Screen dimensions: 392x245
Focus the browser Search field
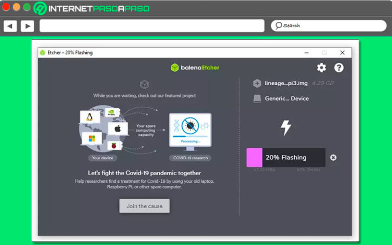tap(328, 26)
